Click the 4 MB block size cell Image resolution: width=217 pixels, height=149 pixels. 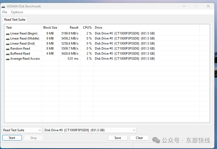pos(50,54)
